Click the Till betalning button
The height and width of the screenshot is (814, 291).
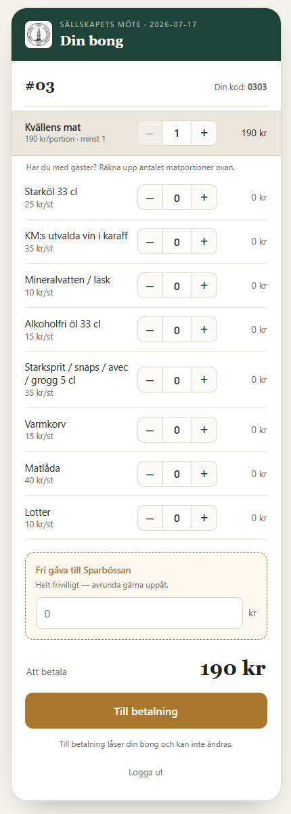[x=146, y=711]
